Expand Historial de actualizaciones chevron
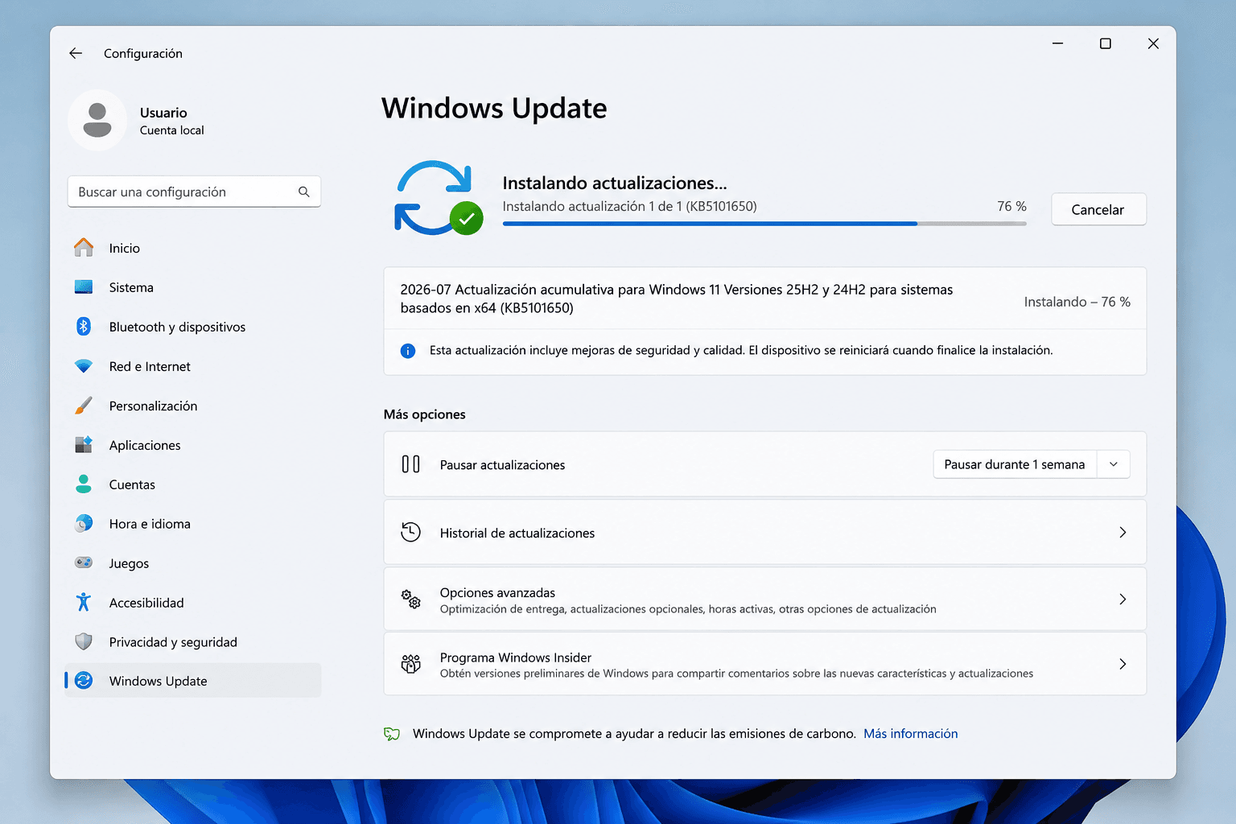This screenshot has width=1236, height=824. (x=1123, y=533)
